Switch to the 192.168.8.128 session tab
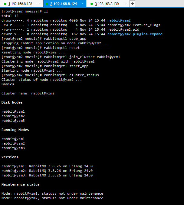The height and width of the screenshot is (205, 184). pos(21,4)
